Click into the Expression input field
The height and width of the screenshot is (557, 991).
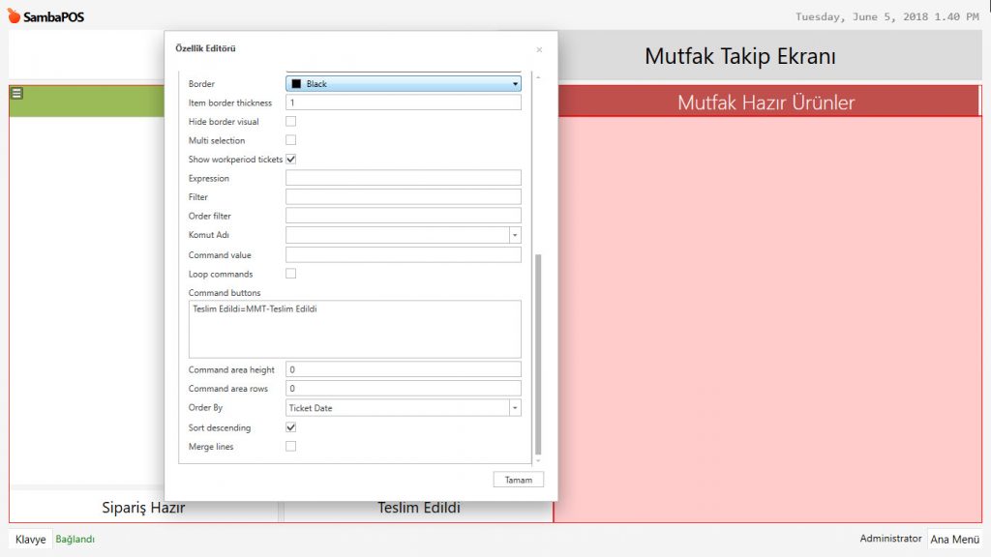[x=403, y=178]
